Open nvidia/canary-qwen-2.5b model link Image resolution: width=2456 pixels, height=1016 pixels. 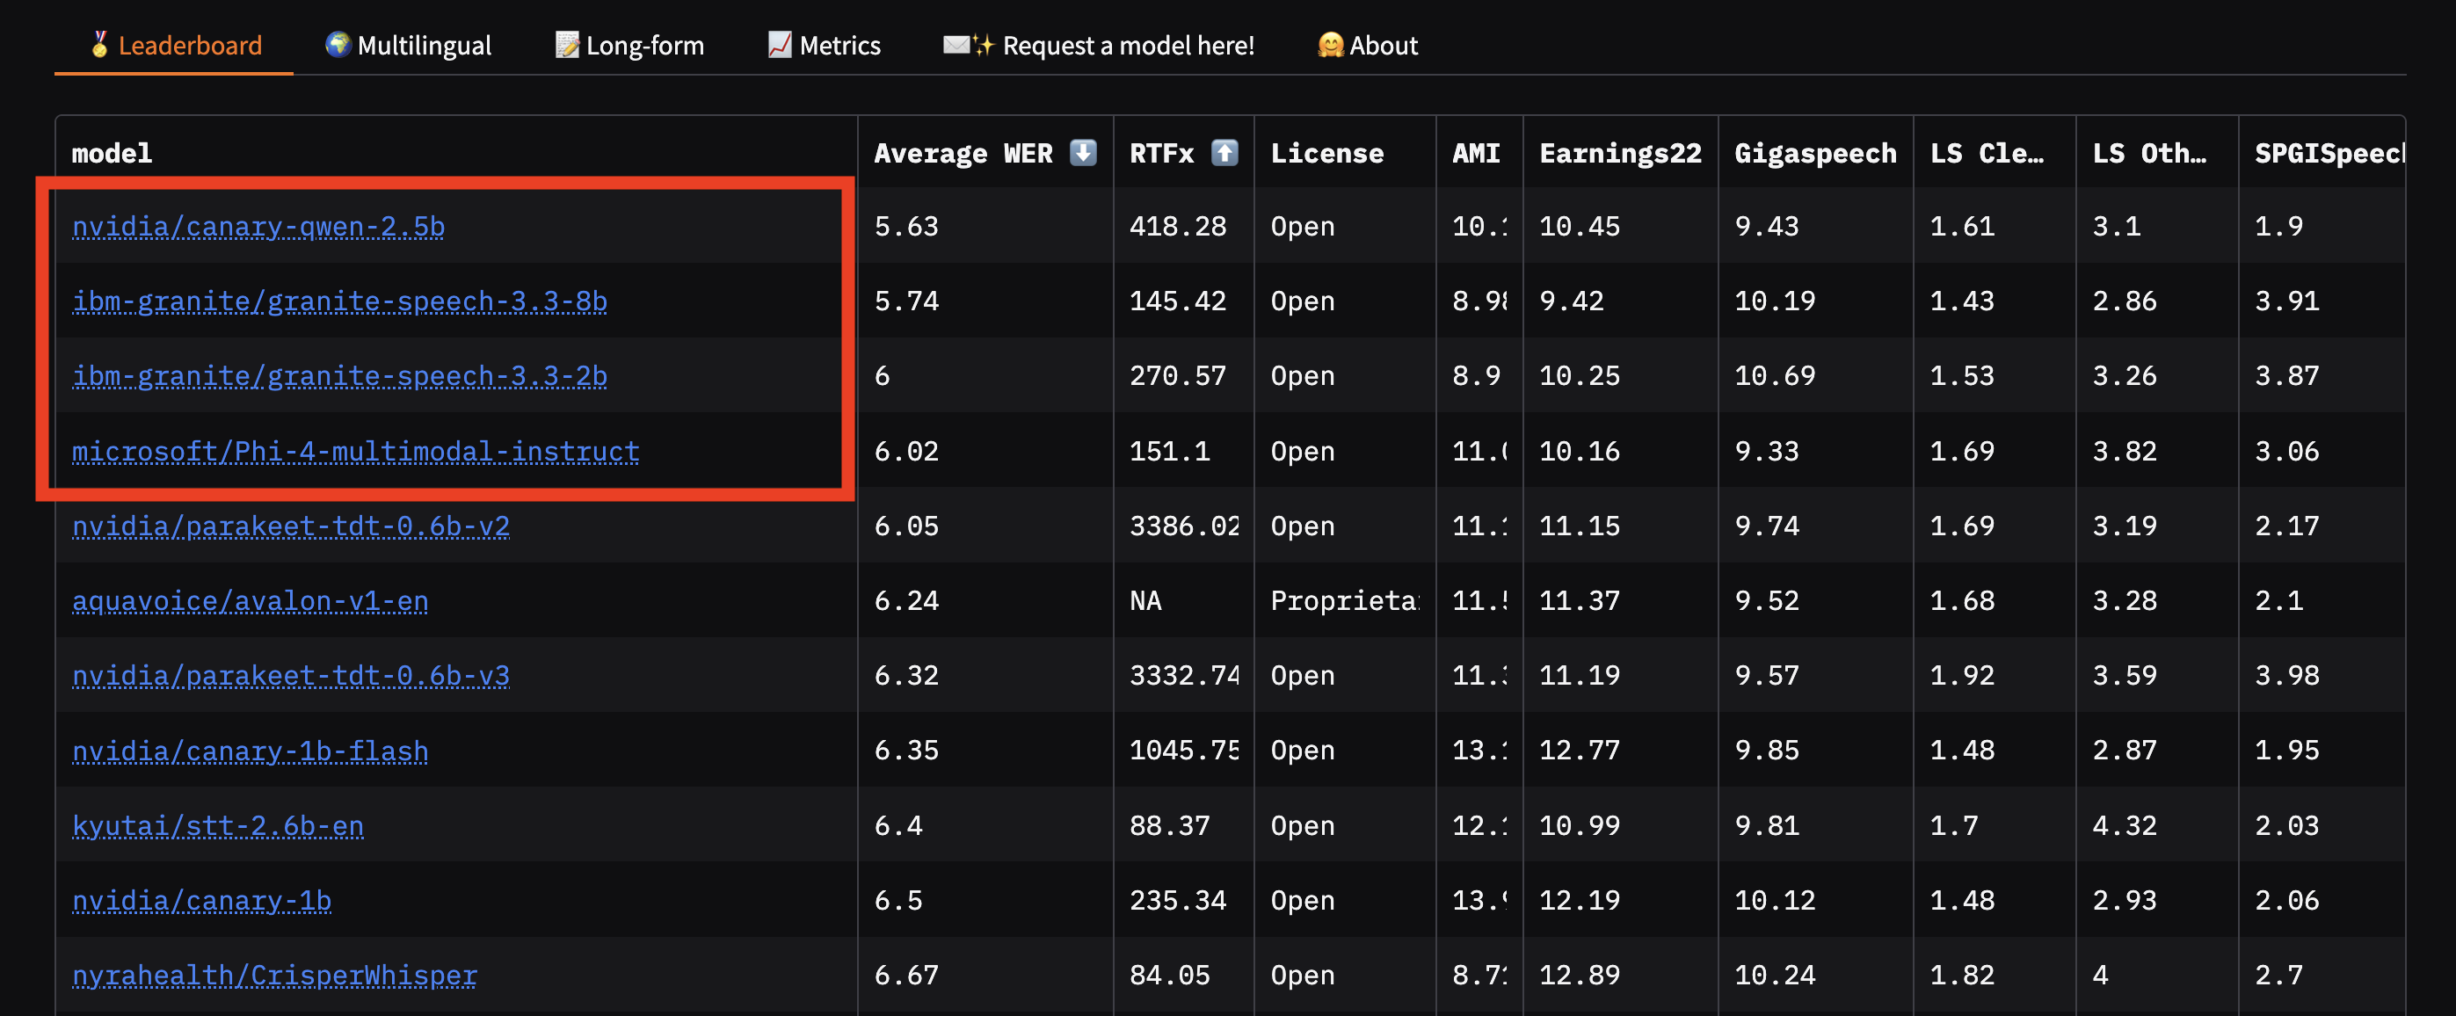pos(258,226)
